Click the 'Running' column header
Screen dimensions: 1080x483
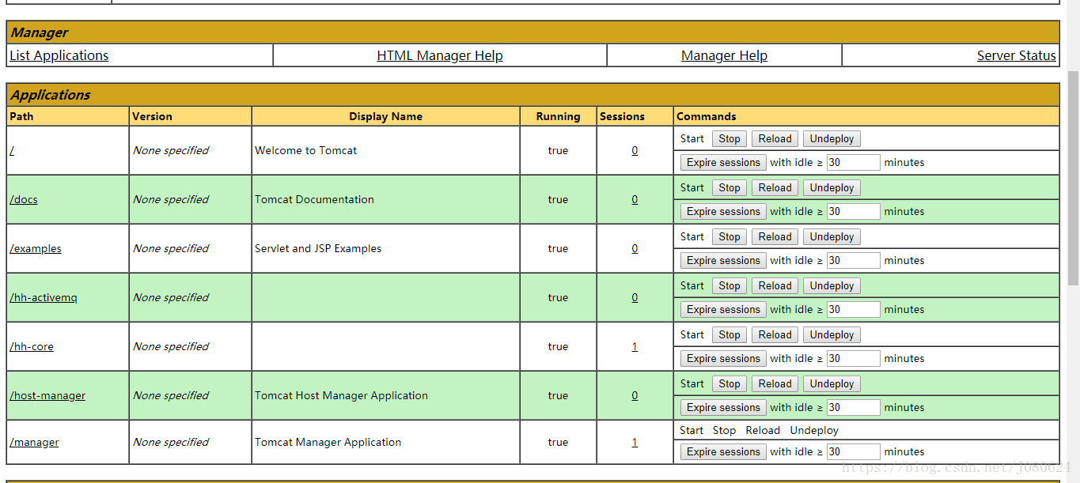tap(558, 116)
